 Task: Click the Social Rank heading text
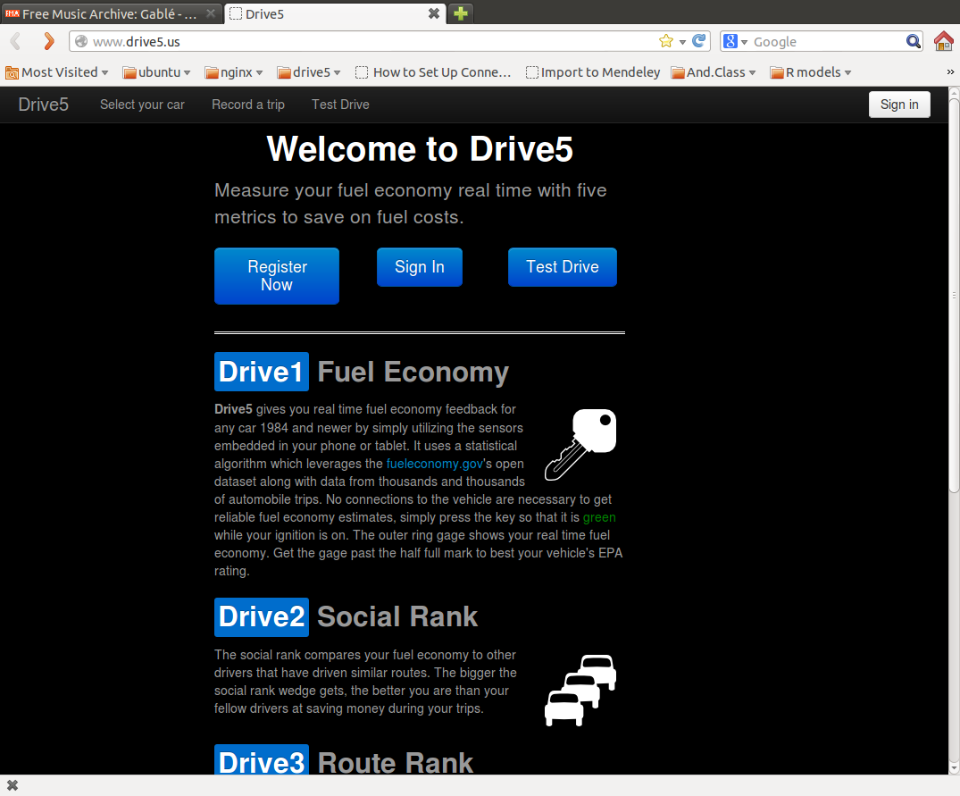397,616
